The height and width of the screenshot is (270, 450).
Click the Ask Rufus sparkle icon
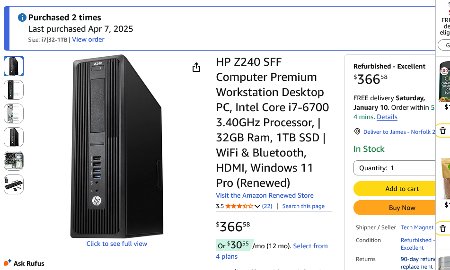tap(8, 263)
